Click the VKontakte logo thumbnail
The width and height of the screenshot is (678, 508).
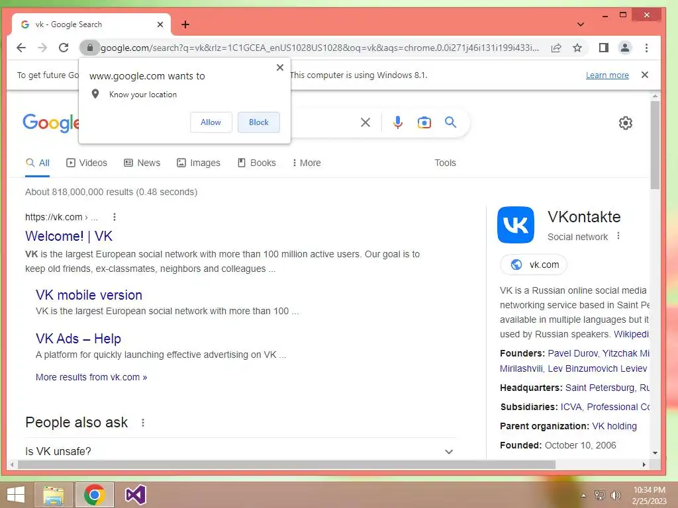tap(516, 225)
